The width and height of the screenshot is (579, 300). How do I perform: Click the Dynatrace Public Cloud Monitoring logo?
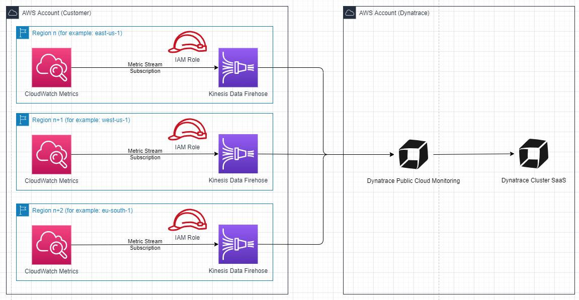coord(413,154)
